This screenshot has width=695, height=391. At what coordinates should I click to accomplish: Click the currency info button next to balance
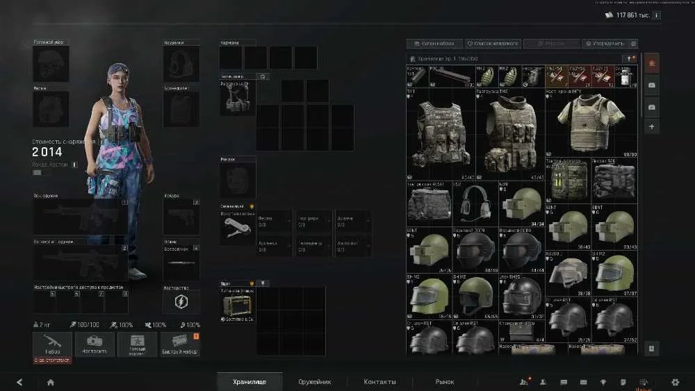(x=657, y=15)
